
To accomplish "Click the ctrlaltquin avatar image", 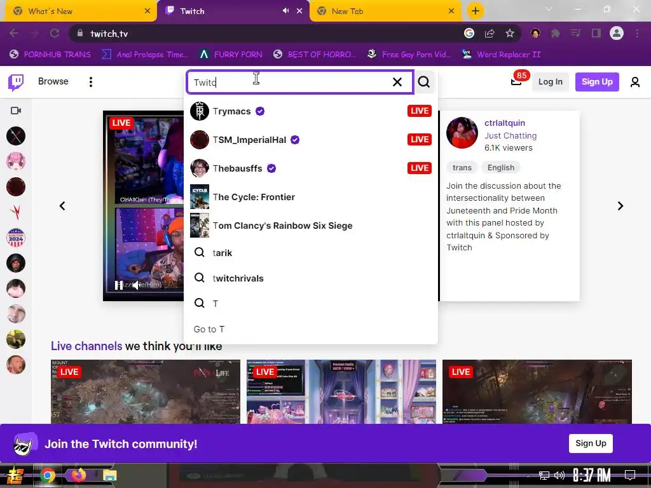I will pyautogui.click(x=462, y=133).
